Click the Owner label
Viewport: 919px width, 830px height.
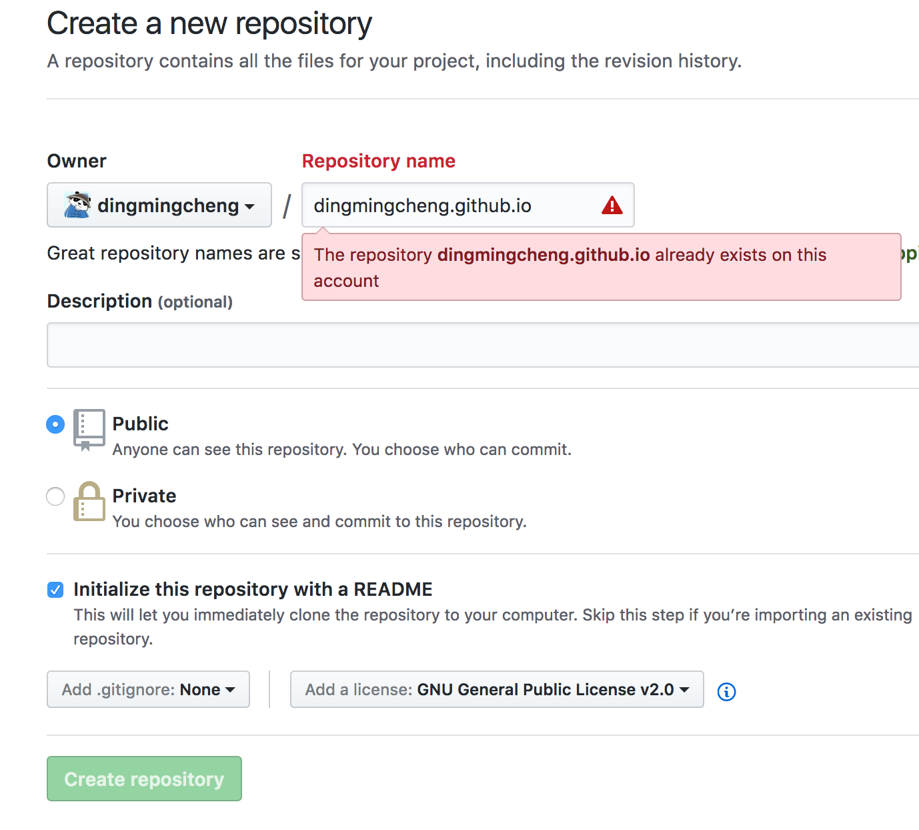click(x=77, y=161)
